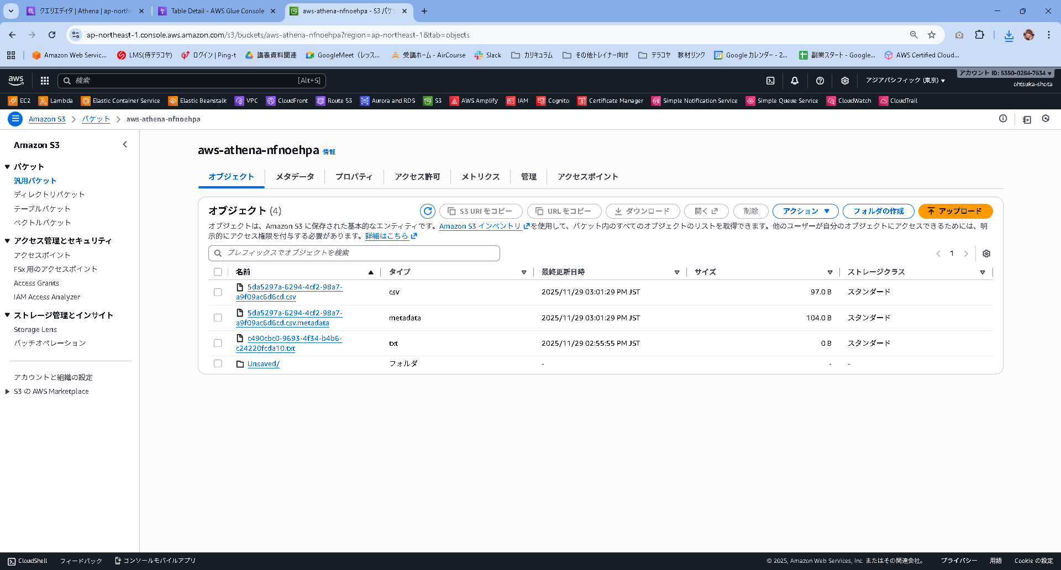
Task: Click the AWS logo home icon
Action: [16, 81]
